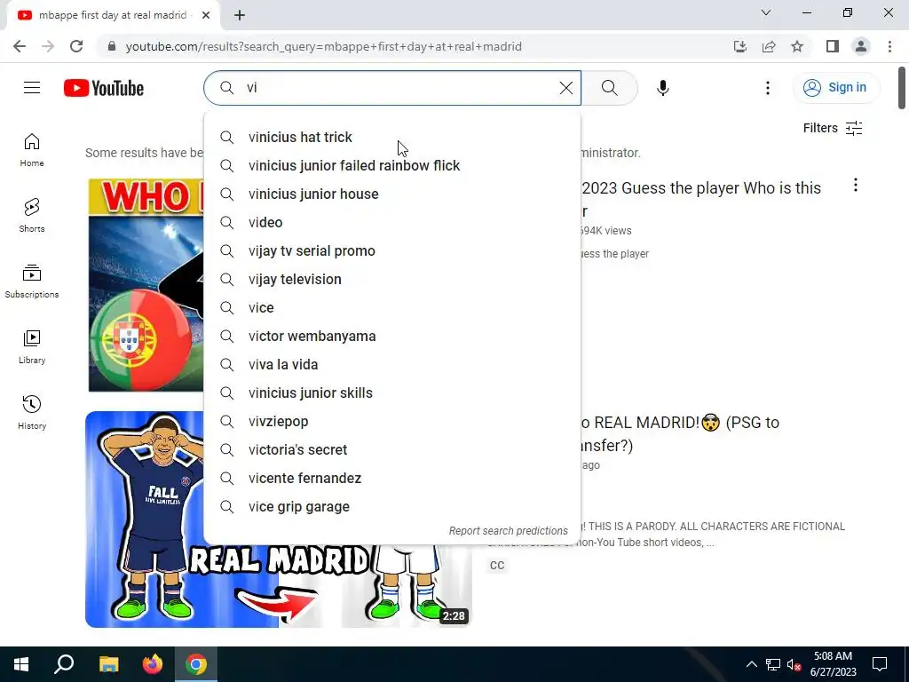Click the URL address bar
The width and height of the screenshot is (909, 682).
coord(323,46)
